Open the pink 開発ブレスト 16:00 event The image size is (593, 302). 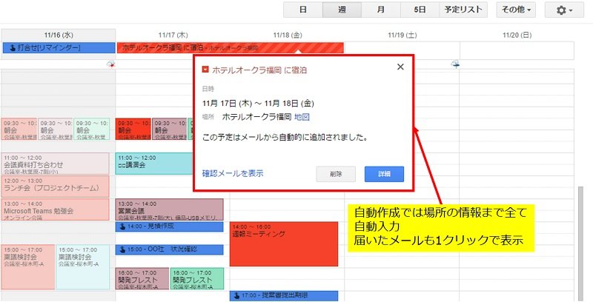(142, 278)
